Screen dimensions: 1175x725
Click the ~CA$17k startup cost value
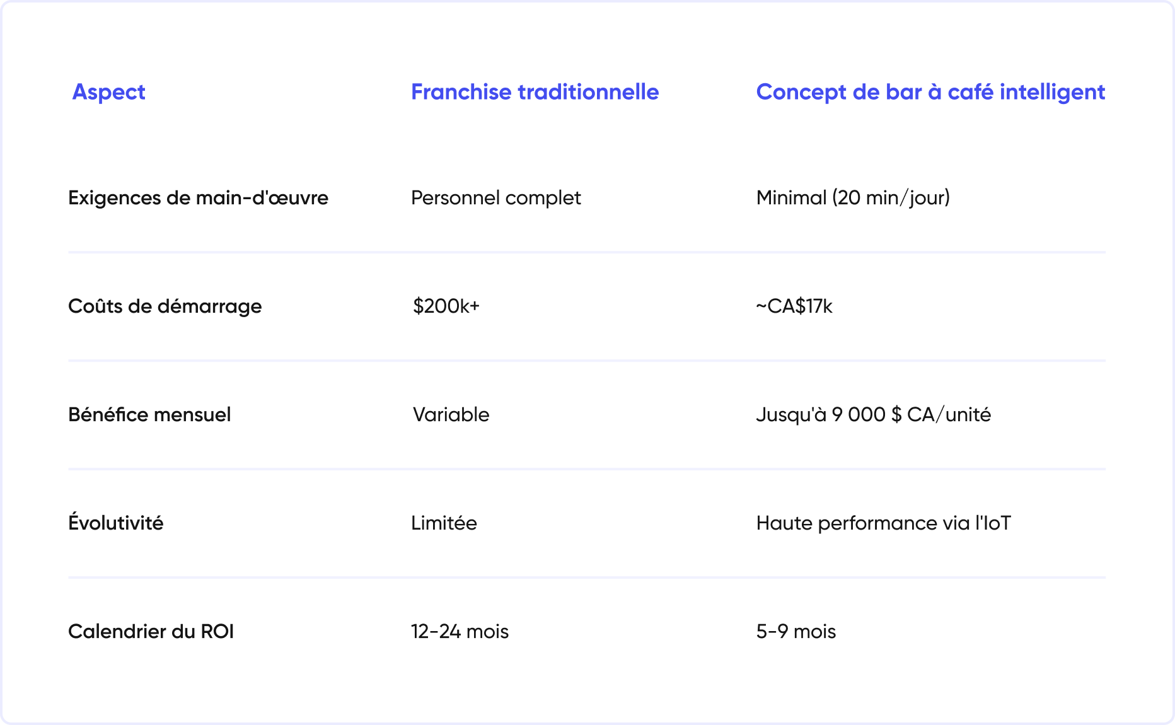point(794,306)
